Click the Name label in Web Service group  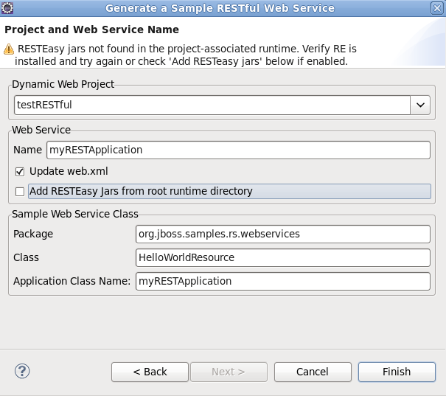click(27, 150)
